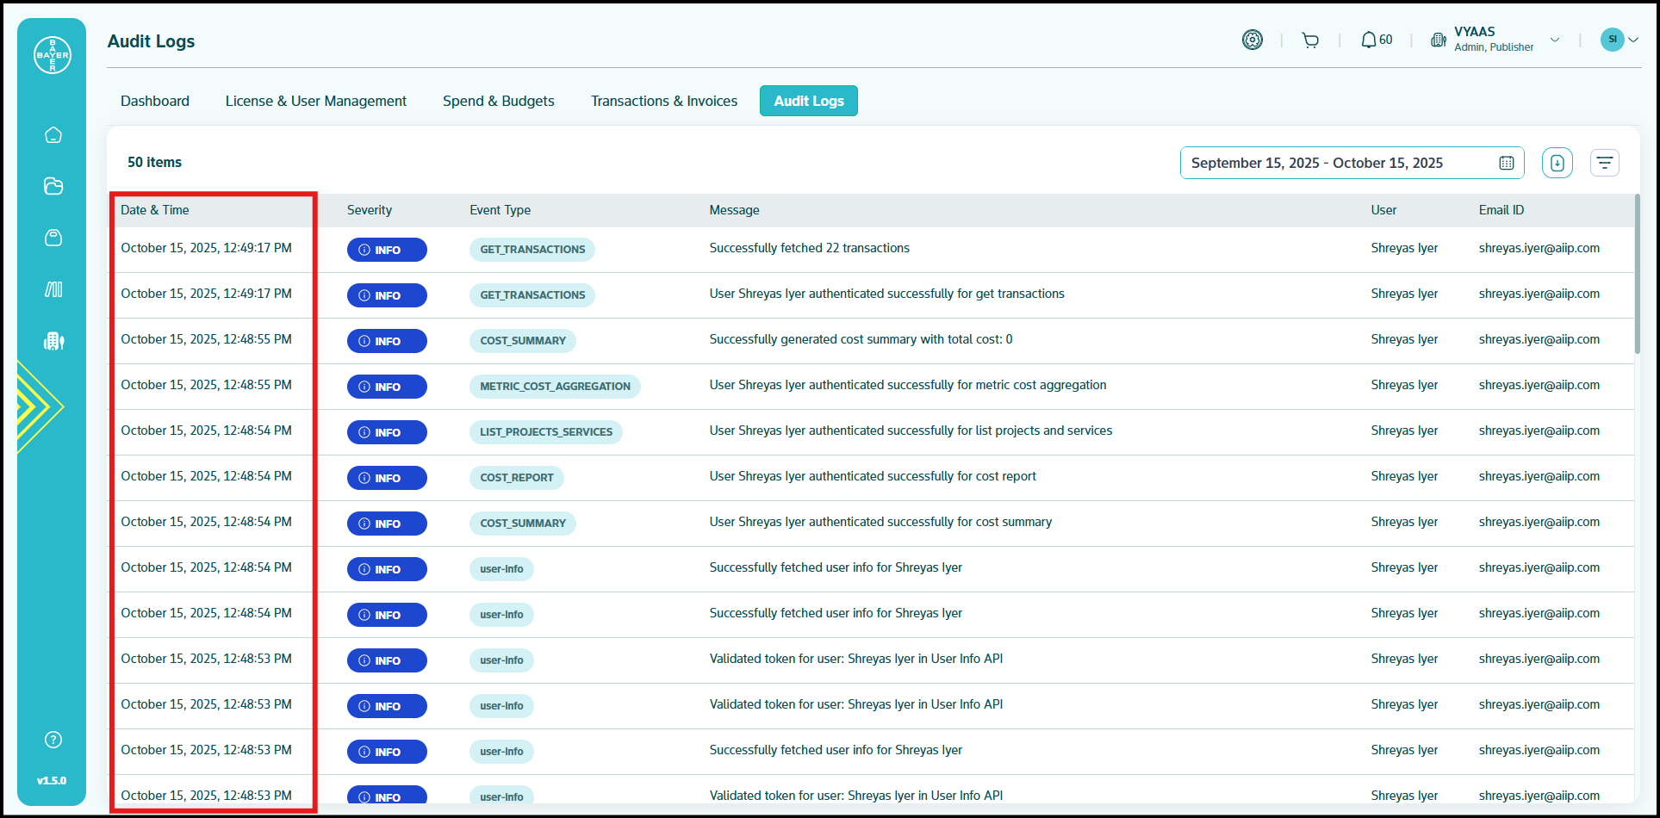
Task: Switch to the Dashboard tab
Action: (155, 101)
